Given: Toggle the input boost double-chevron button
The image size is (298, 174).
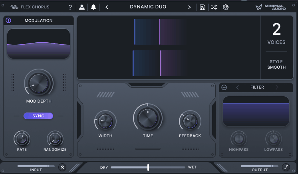Looking at the screenshot, I should click(62, 167).
